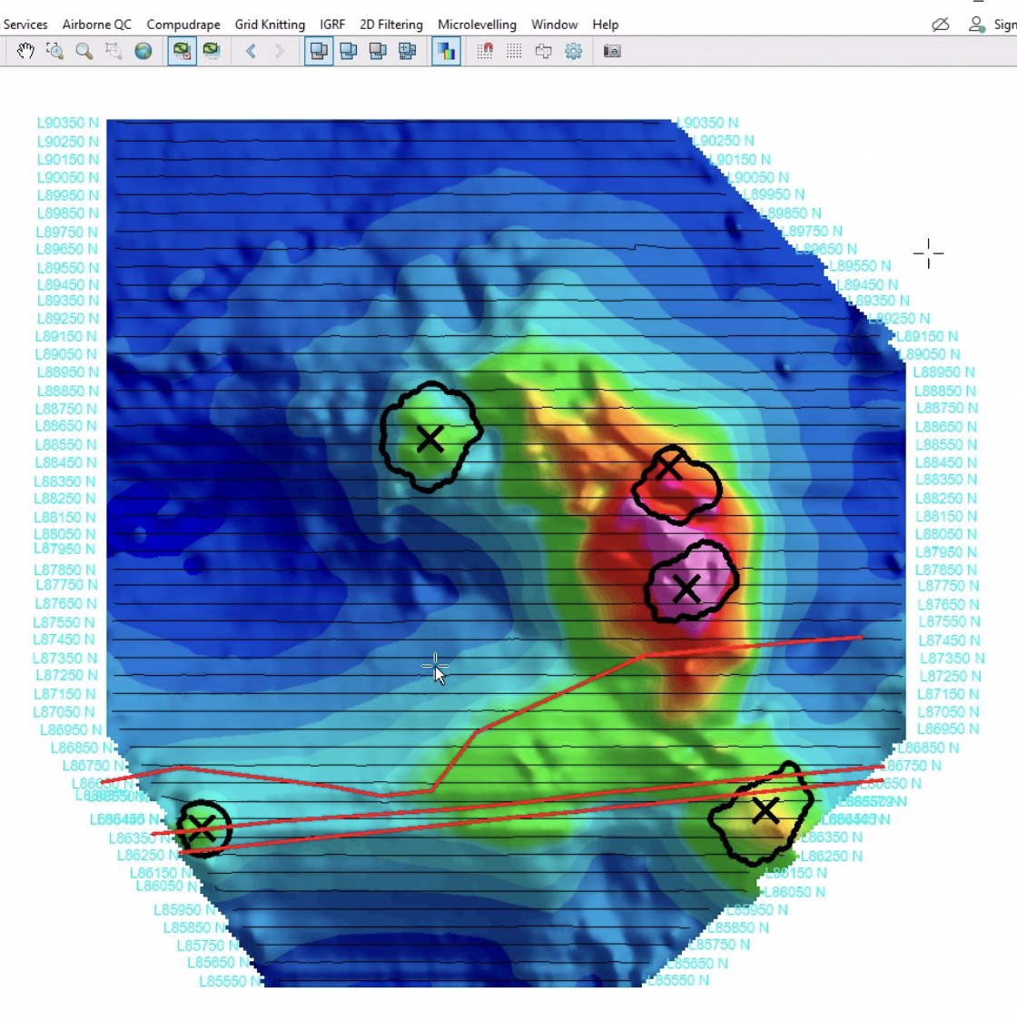1017x1021 pixels.
Task: Click the user account icon
Action: tap(976, 25)
